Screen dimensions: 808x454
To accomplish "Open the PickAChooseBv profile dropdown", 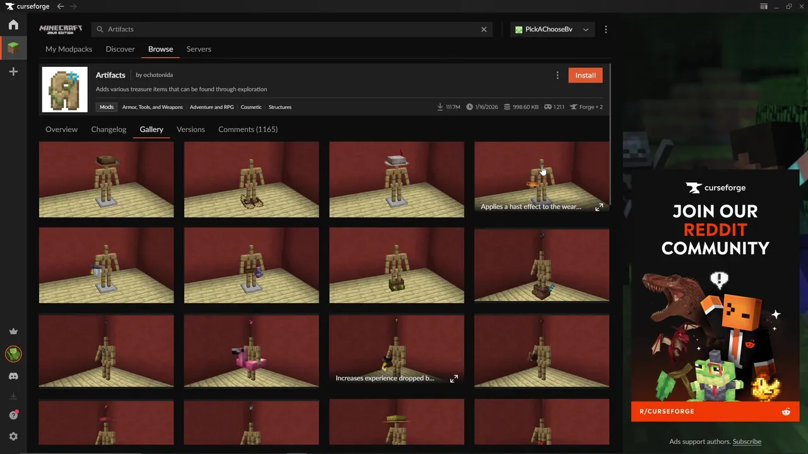I will pyautogui.click(x=552, y=30).
